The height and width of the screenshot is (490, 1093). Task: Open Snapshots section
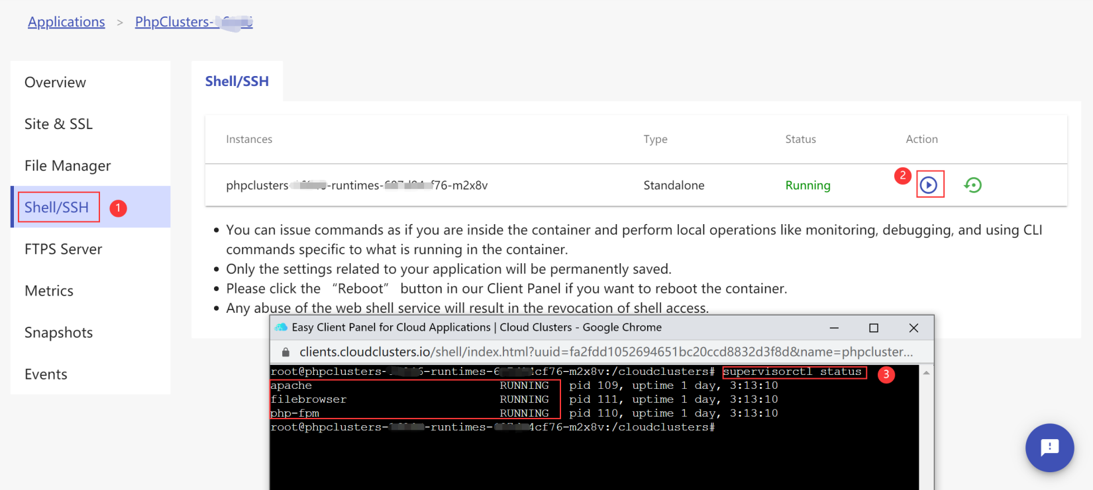[91, 332]
